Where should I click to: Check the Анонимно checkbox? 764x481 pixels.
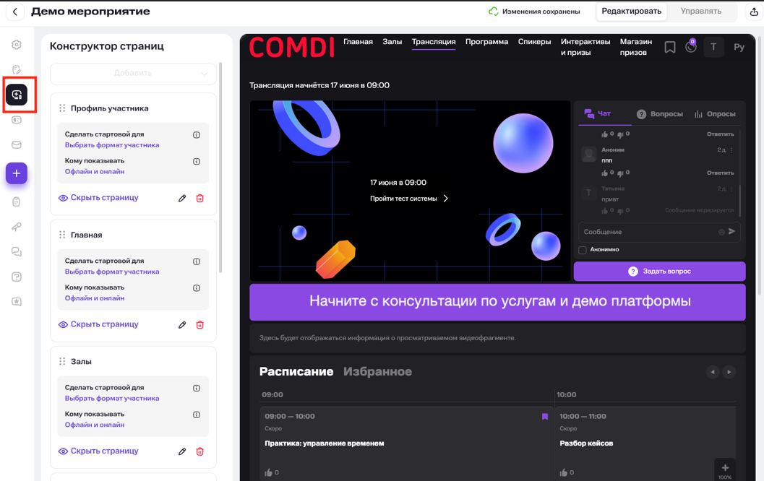pos(583,250)
